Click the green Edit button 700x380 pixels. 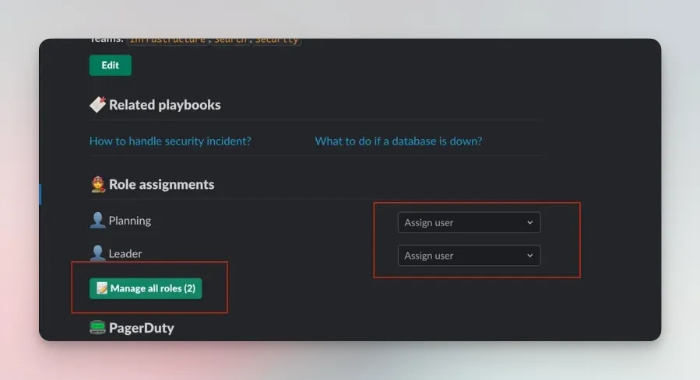[x=111, y=65]
